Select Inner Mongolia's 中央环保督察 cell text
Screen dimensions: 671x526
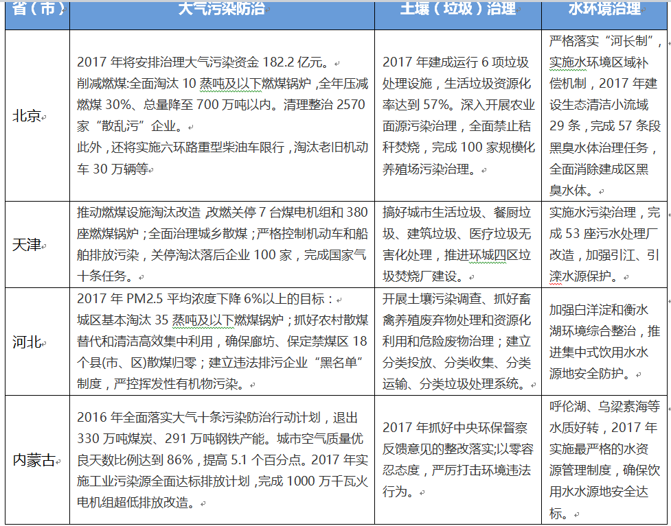click(x=456, y=429)
